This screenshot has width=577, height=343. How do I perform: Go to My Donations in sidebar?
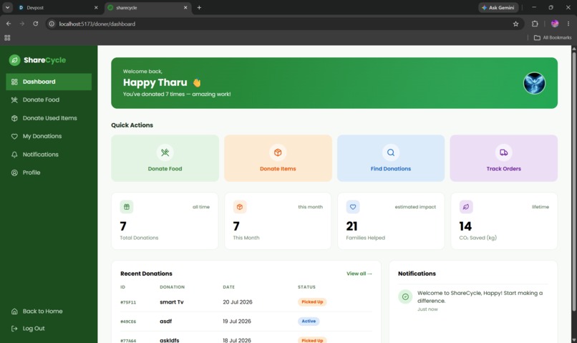tap(49, 136)
